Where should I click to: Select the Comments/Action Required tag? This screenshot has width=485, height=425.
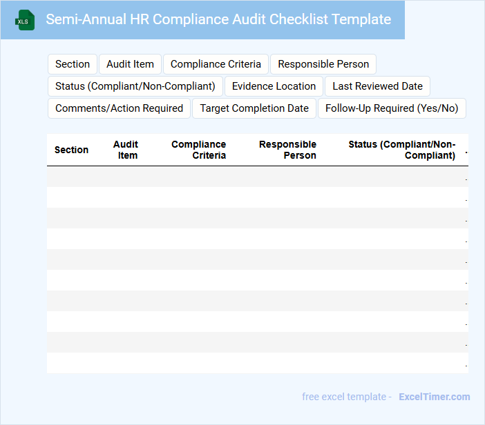(x=119, y=108)
